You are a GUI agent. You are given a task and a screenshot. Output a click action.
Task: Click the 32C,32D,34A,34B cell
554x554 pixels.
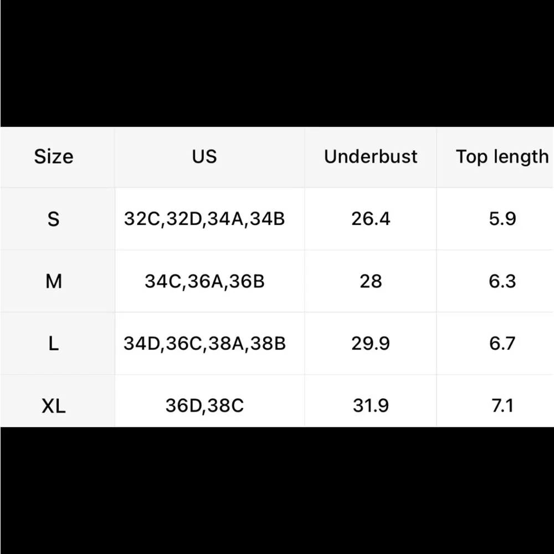pos(204,219)
